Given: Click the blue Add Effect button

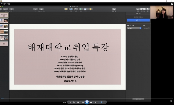Looking at the screenshot, I should coord(138,20).
